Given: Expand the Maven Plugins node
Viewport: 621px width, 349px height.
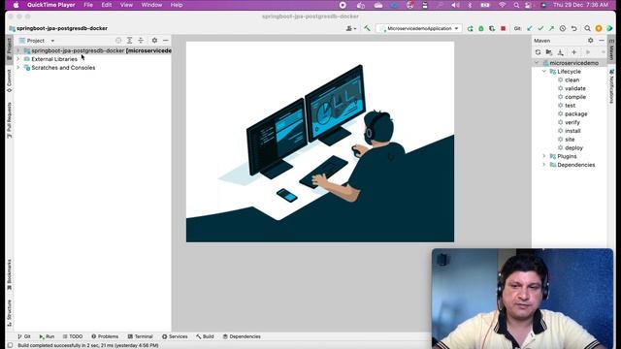Looking at the screenshot, I should (544, 156).
